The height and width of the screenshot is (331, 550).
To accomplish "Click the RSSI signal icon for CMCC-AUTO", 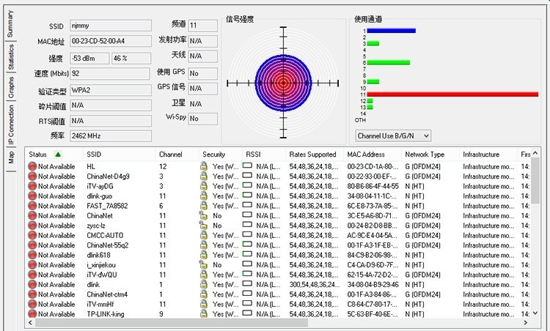I will point(247,234).
